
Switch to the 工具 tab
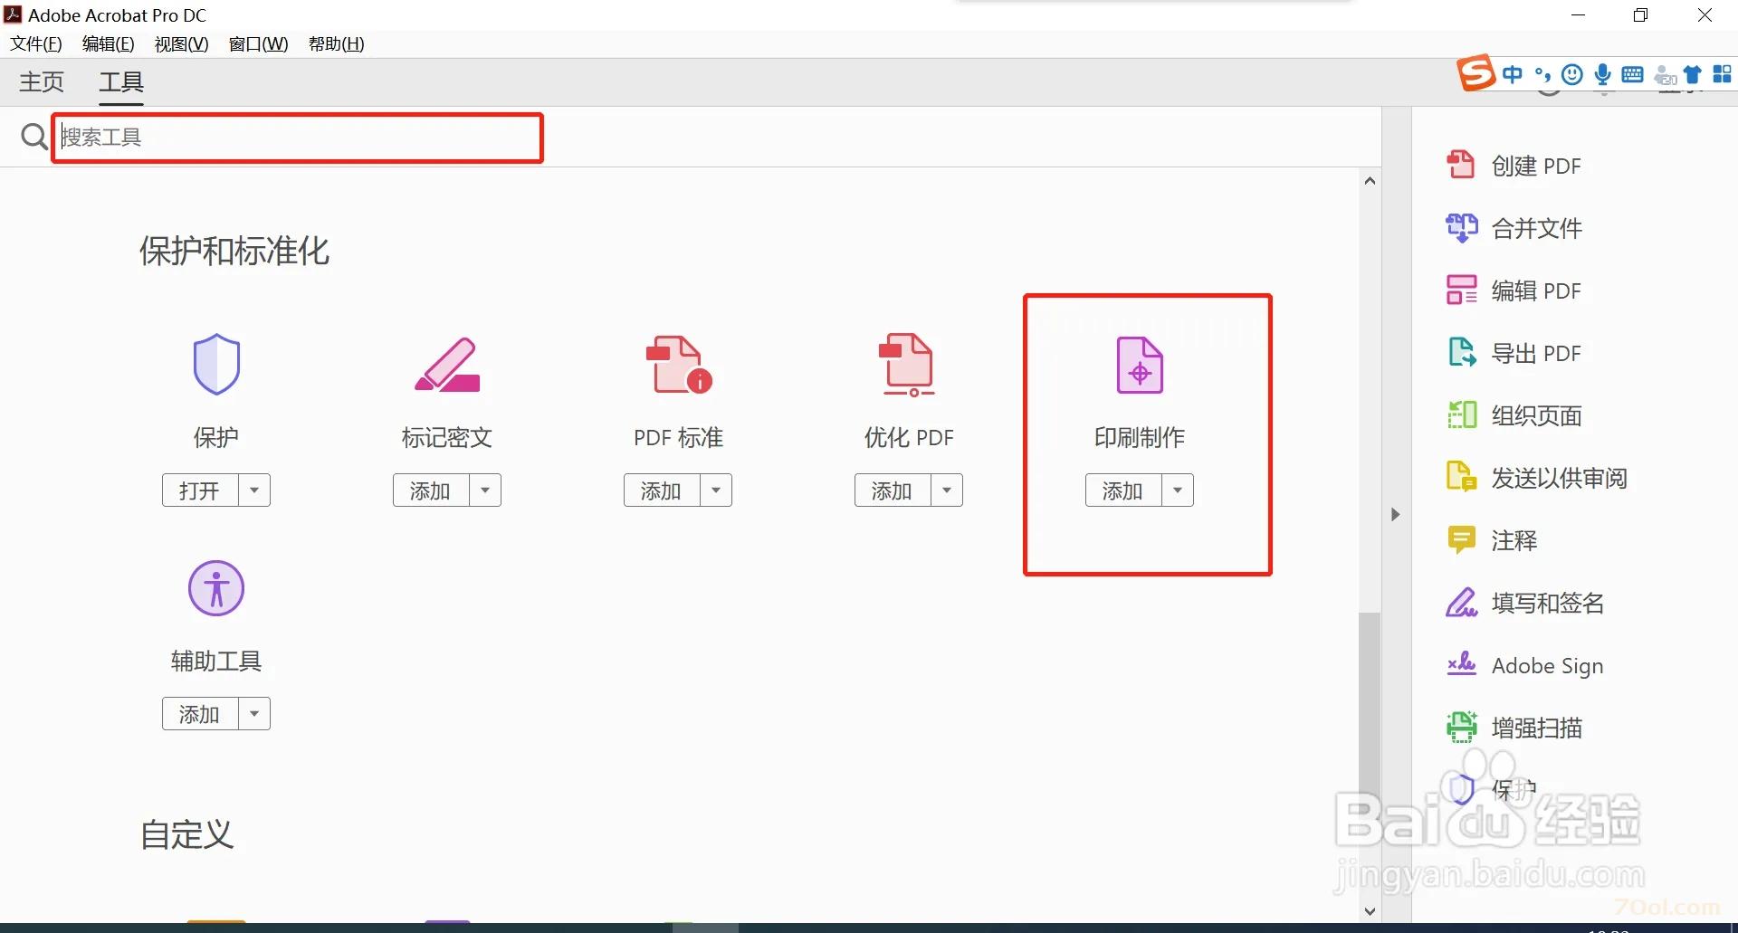121,81
